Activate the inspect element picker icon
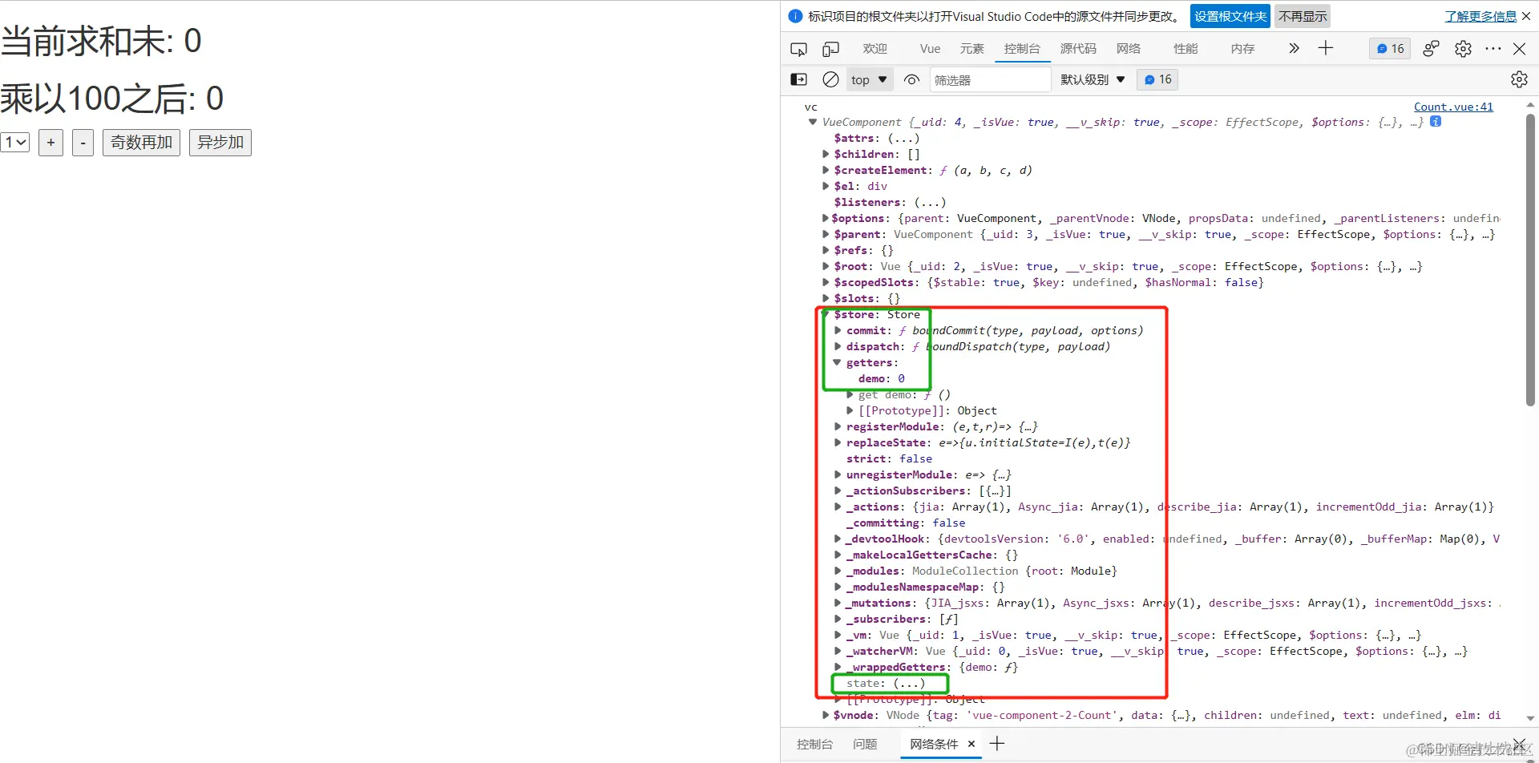Image resolution: width=1539 pixels, height=763 pixels. click(798, 49)
